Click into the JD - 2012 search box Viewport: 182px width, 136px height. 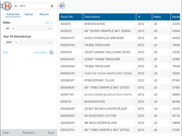tap(31, 6)
